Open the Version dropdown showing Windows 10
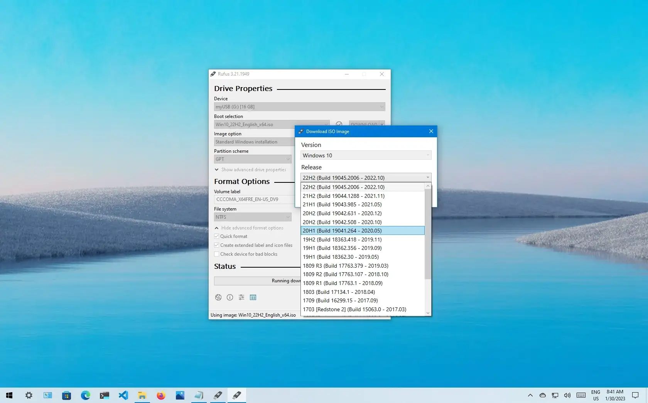Viewport: 648px width, 403px height. [366, 155]
